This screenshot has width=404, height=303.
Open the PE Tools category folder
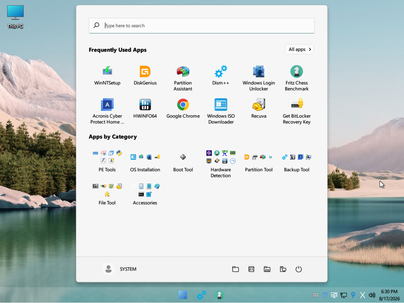(107, 161)
